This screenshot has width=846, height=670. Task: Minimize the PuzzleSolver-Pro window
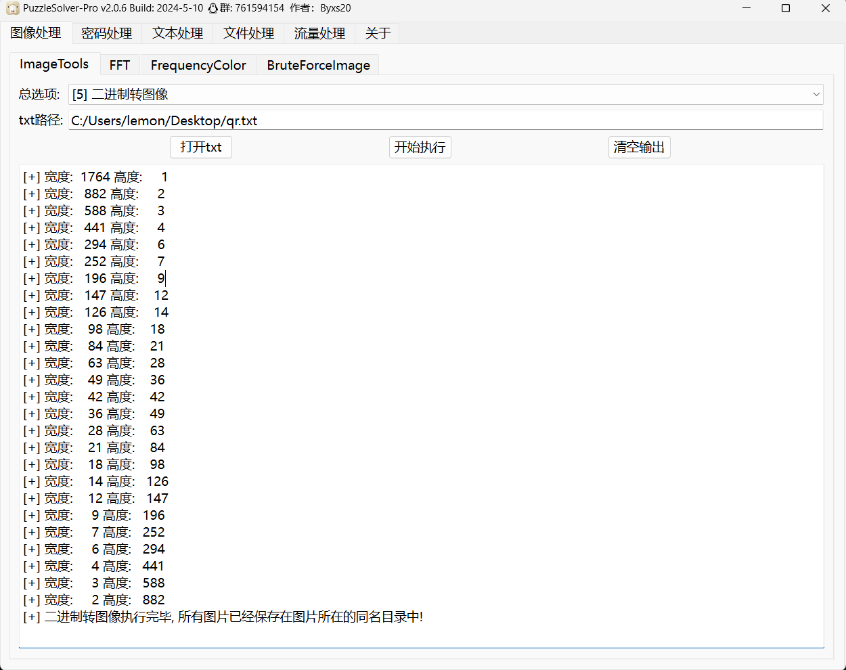pos(747,8)
